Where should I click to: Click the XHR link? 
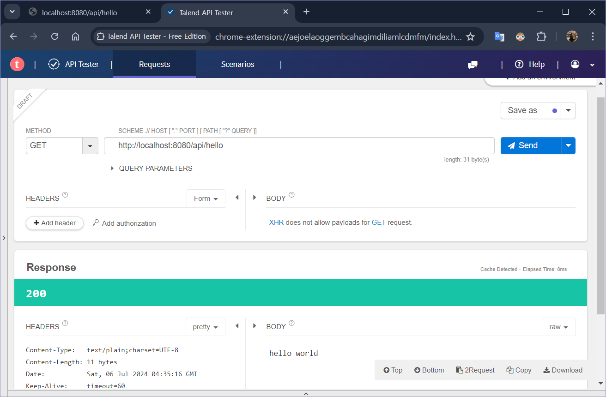(276, 223)
